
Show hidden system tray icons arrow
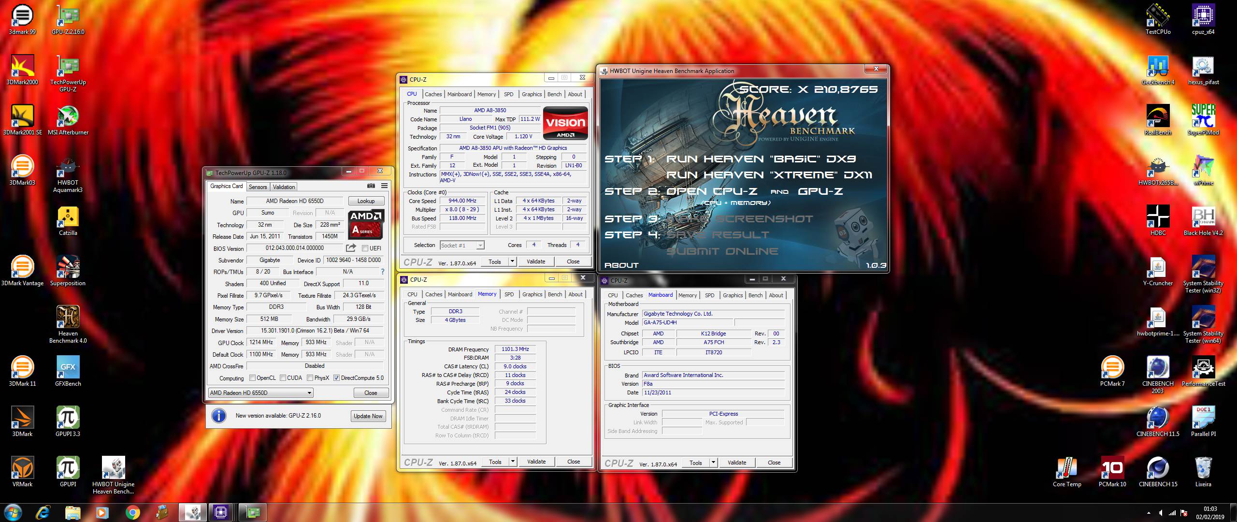tap(1149, 513)
